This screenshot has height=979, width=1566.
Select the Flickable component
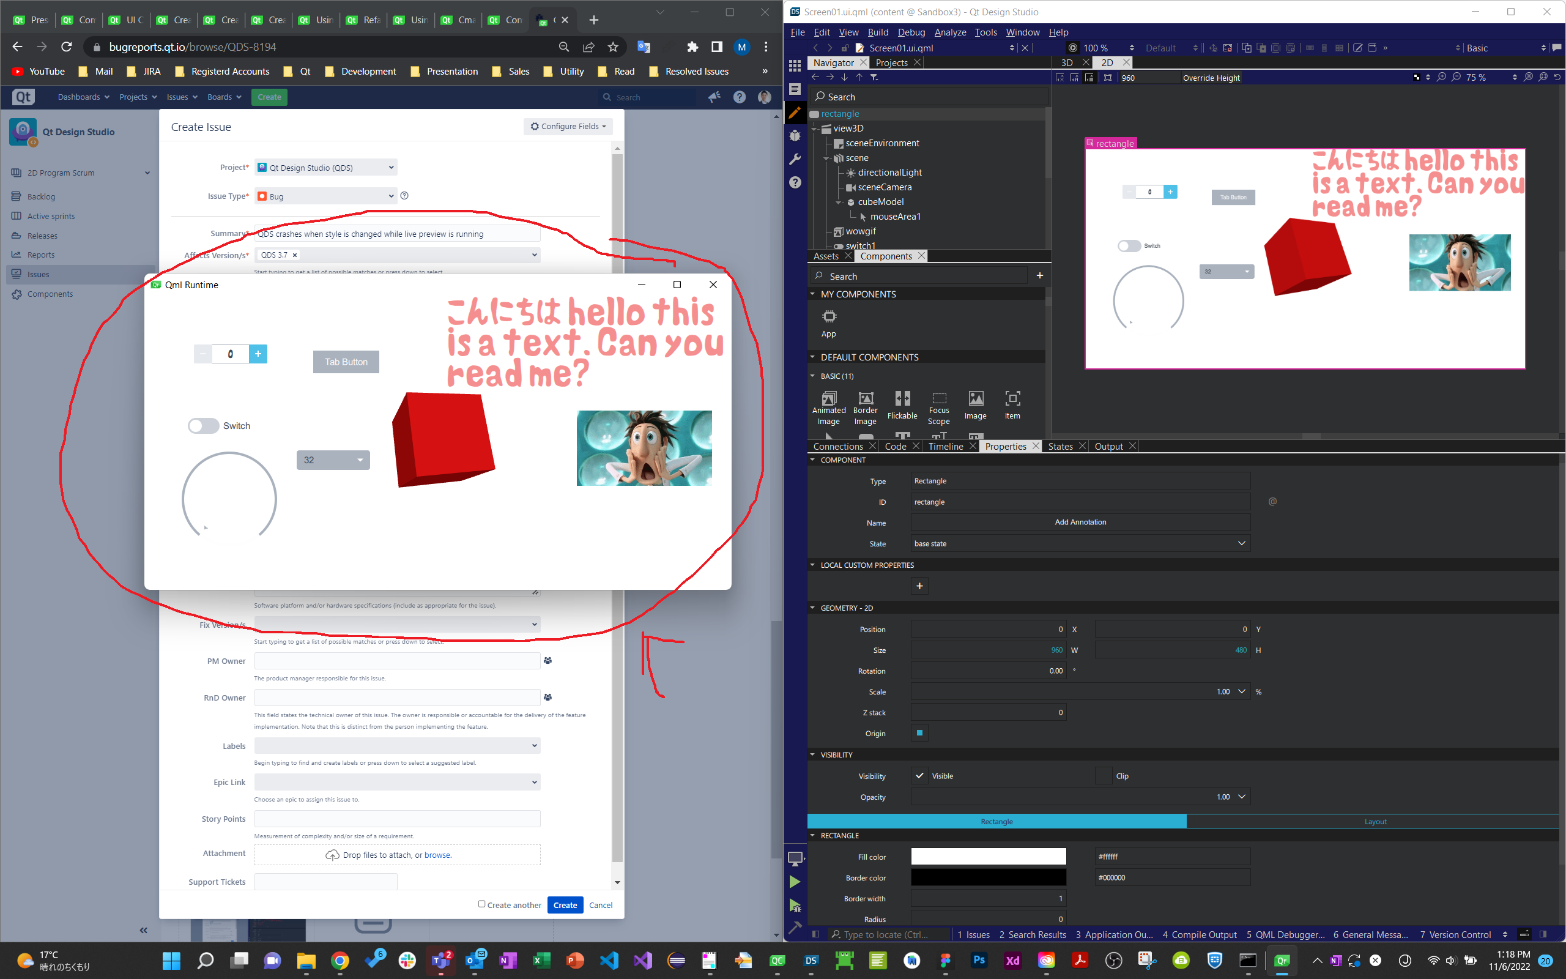(902, 406)
